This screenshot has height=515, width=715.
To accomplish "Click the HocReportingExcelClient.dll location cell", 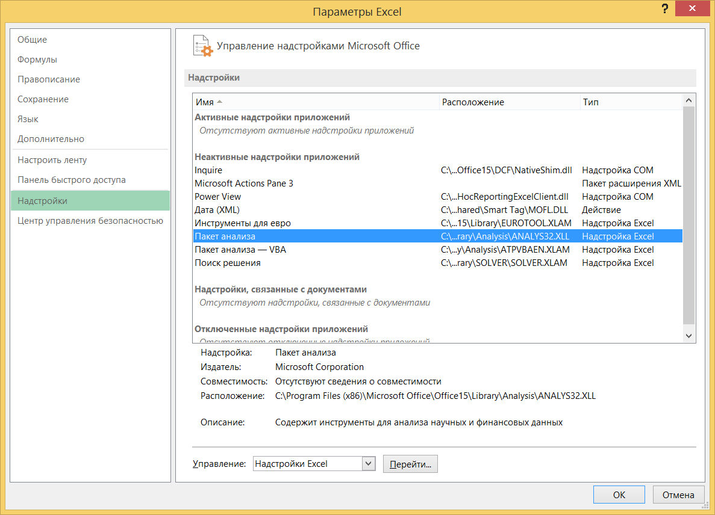I will pos(504,197).
